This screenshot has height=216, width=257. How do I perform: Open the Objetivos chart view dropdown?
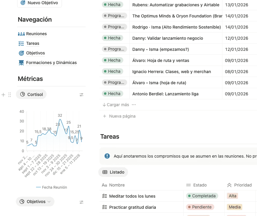pos(35,202)
